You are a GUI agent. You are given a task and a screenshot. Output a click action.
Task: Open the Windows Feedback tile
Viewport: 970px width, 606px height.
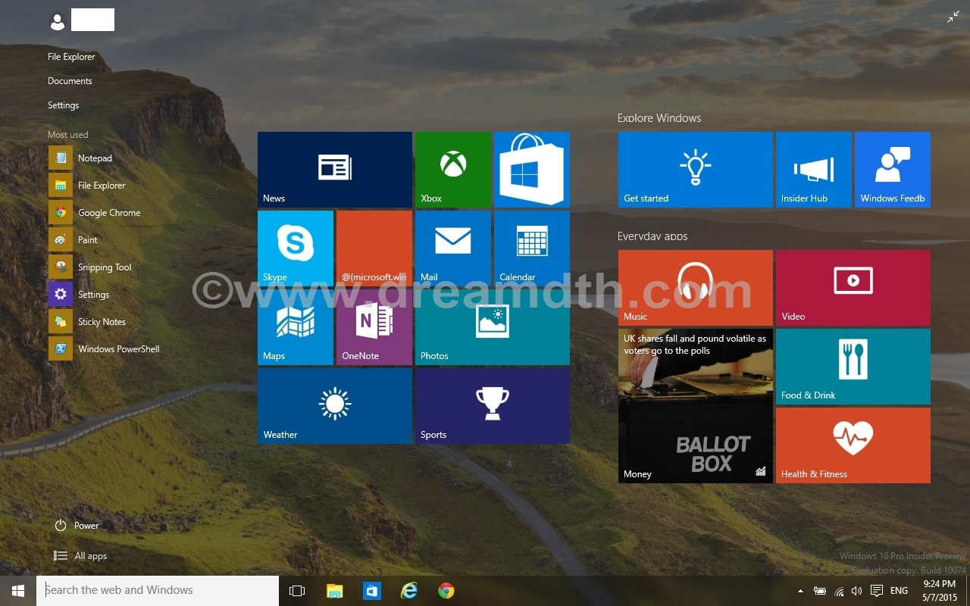pos(893,170)
